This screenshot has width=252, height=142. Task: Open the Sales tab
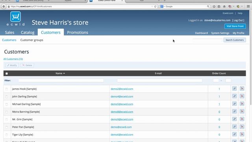point(9,32)
